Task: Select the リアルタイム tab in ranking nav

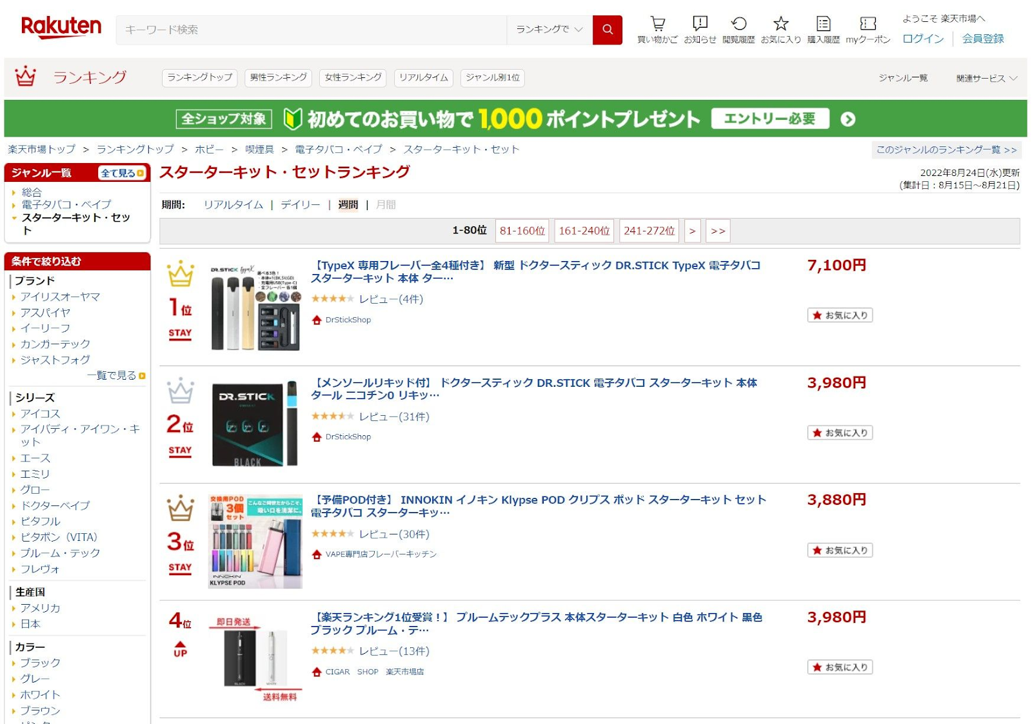Action: (423, 77)
